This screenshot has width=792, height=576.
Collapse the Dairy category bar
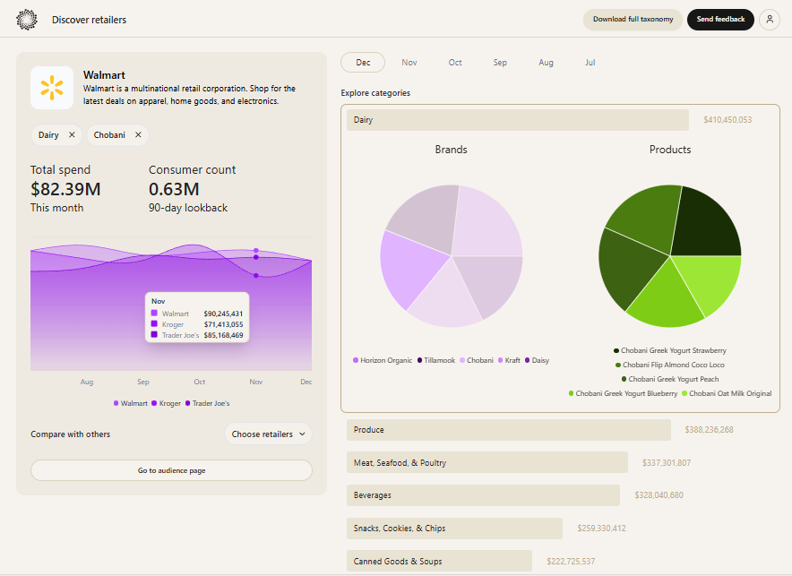click(517, 120)
